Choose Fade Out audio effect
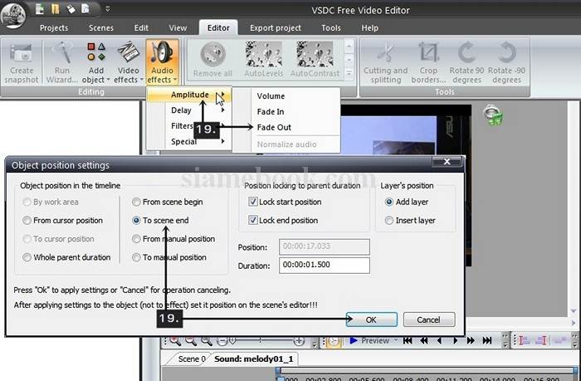 286,127
